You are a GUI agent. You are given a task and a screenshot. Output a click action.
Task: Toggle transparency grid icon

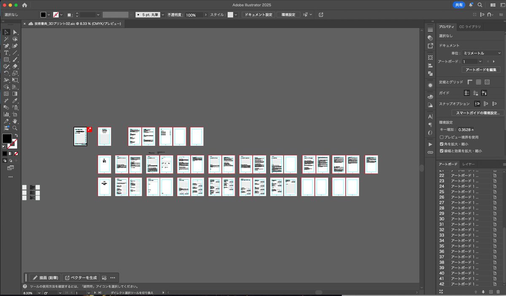coord(487,82)
